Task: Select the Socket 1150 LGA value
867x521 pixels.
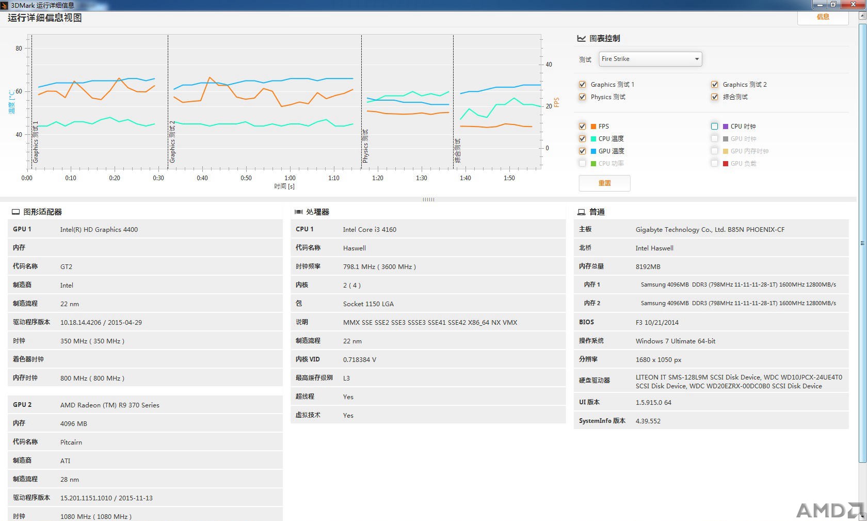Action: (368, 304)
